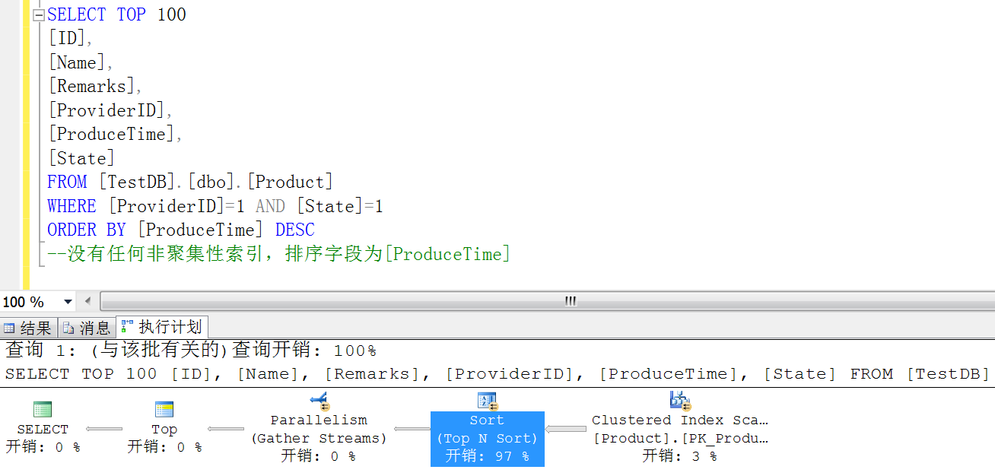The image size is (995, 476).
Task: Click the [ProduceTime], column line
Action: (x=116, y=134)
